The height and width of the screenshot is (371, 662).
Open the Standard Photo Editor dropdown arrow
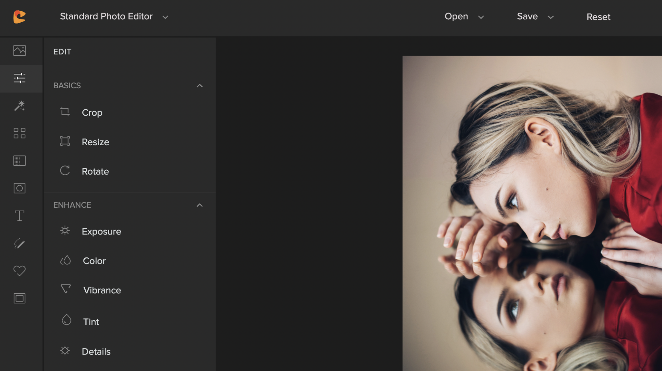point(165,17)
